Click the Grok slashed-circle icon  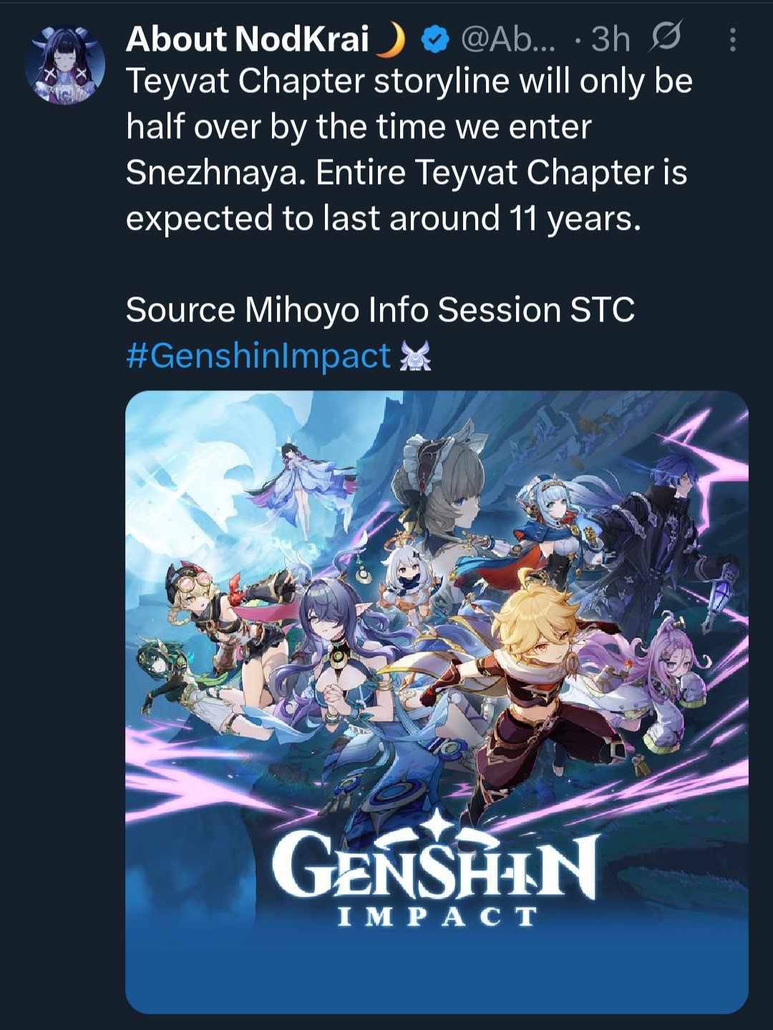coord(665,37)
